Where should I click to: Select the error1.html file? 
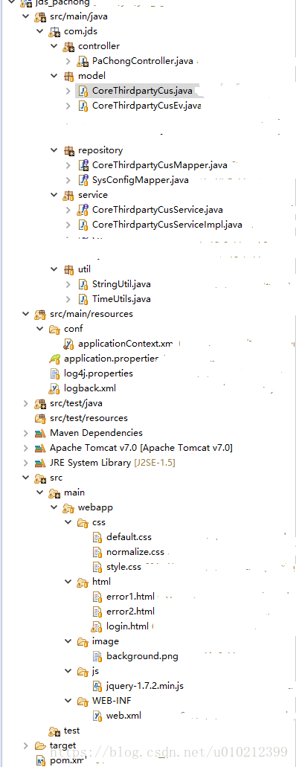tap(130, 597)
